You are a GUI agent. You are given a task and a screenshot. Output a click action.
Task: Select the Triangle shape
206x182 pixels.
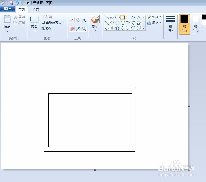coord(139,17)
